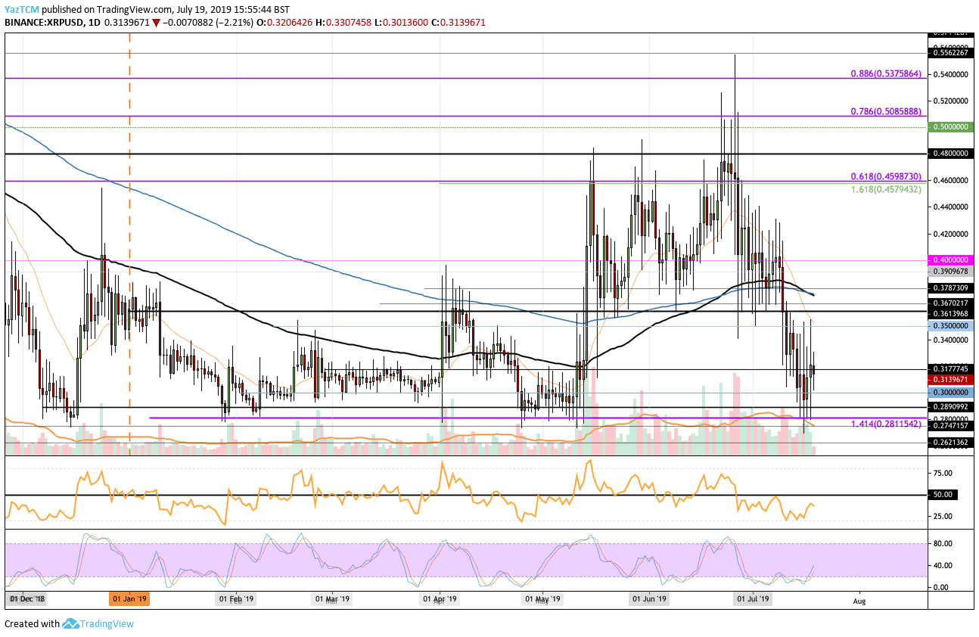Click the stochastic 80.00 scale label
Screen dimensions: 979x637
point(943,543)
